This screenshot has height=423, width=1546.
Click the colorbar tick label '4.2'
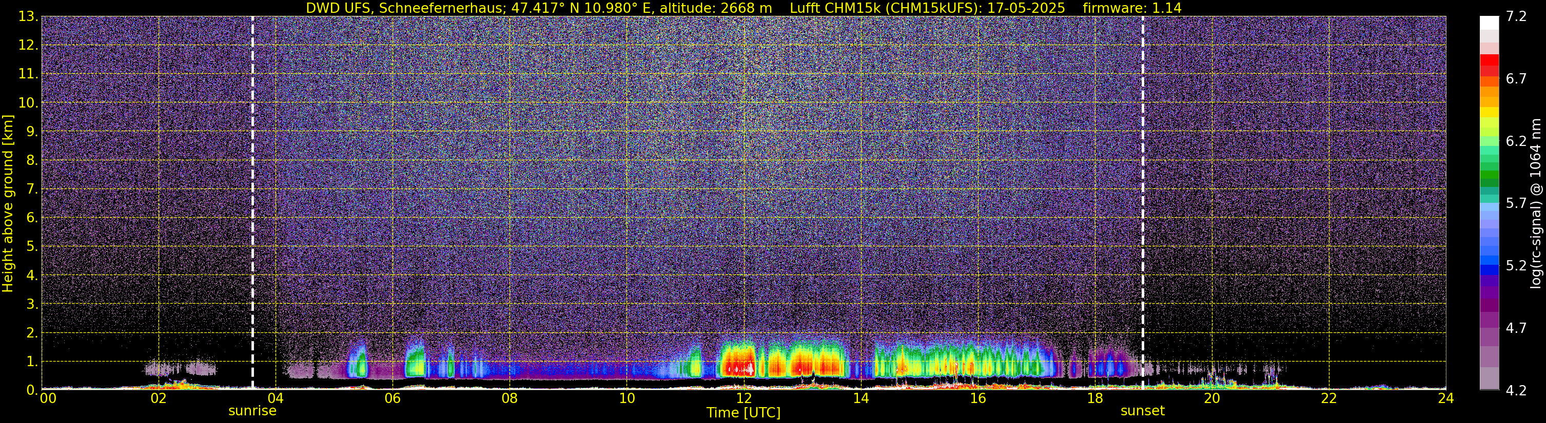(x=1516, y=391)
